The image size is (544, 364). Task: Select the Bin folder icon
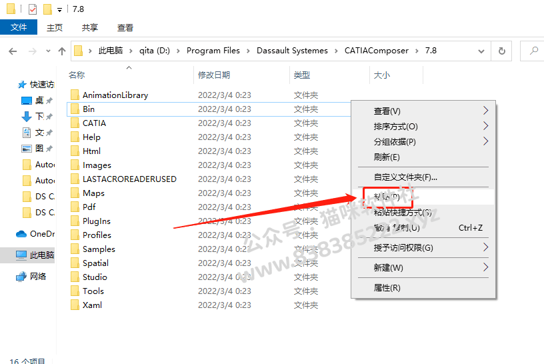[x=75, y=109]
